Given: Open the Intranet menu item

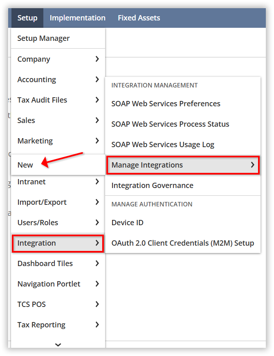Looking at the screenshot, I should point(58,181).
